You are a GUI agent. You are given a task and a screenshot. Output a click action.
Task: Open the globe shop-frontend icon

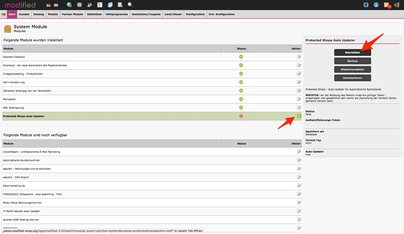click(69, 5)
